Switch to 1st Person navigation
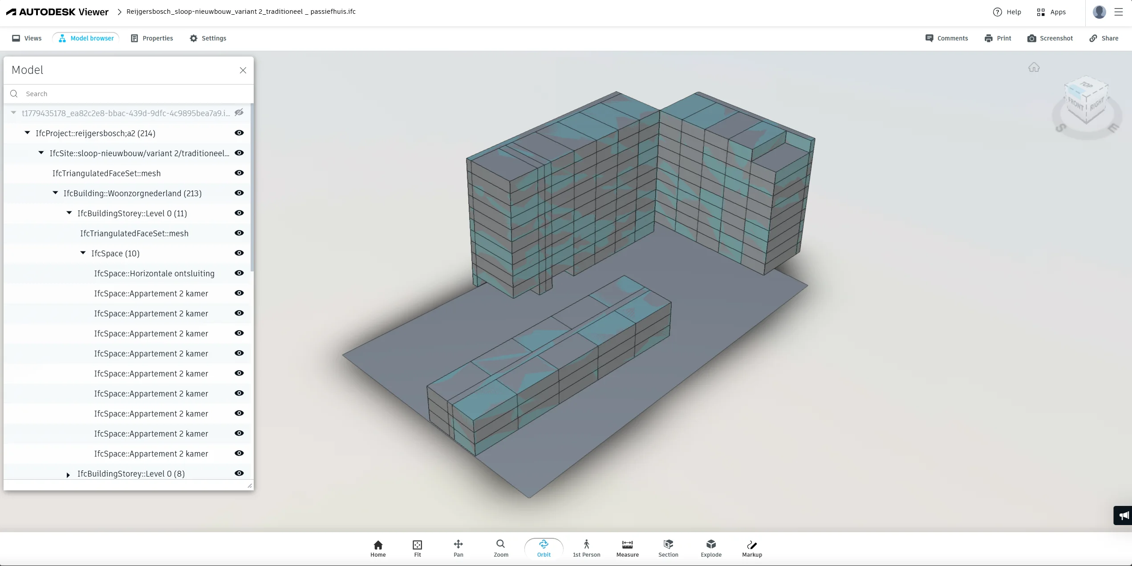The height and width of the screenshot is (566, 1132). 586,548
